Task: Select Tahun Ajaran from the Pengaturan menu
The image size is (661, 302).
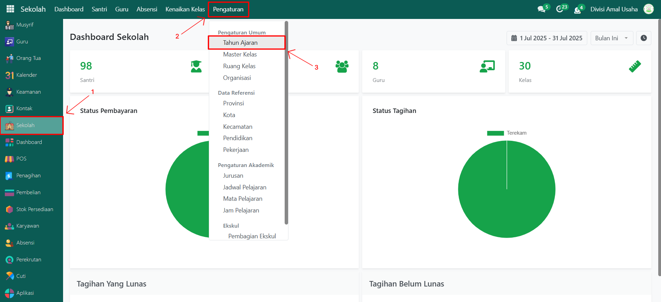Action: (x=240, y=43)
